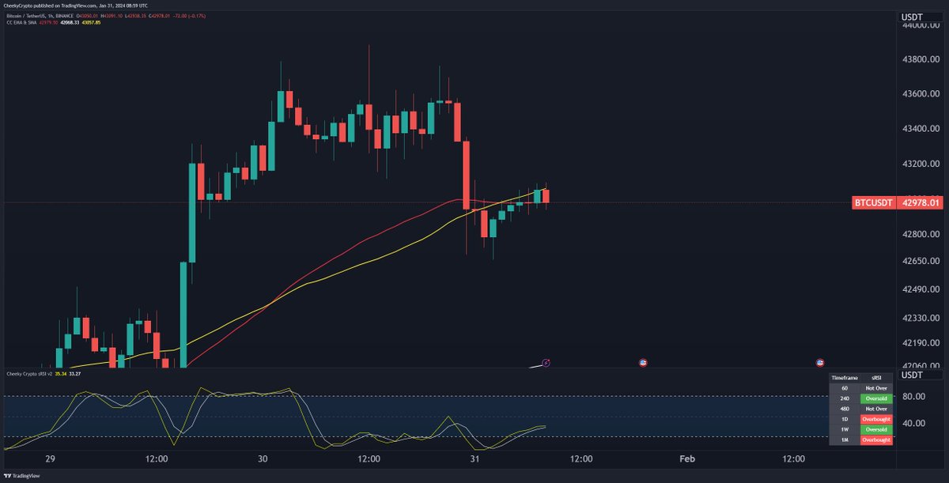
Task: Click the green Oversold cell in the 240 row
Action: point(876,398)
